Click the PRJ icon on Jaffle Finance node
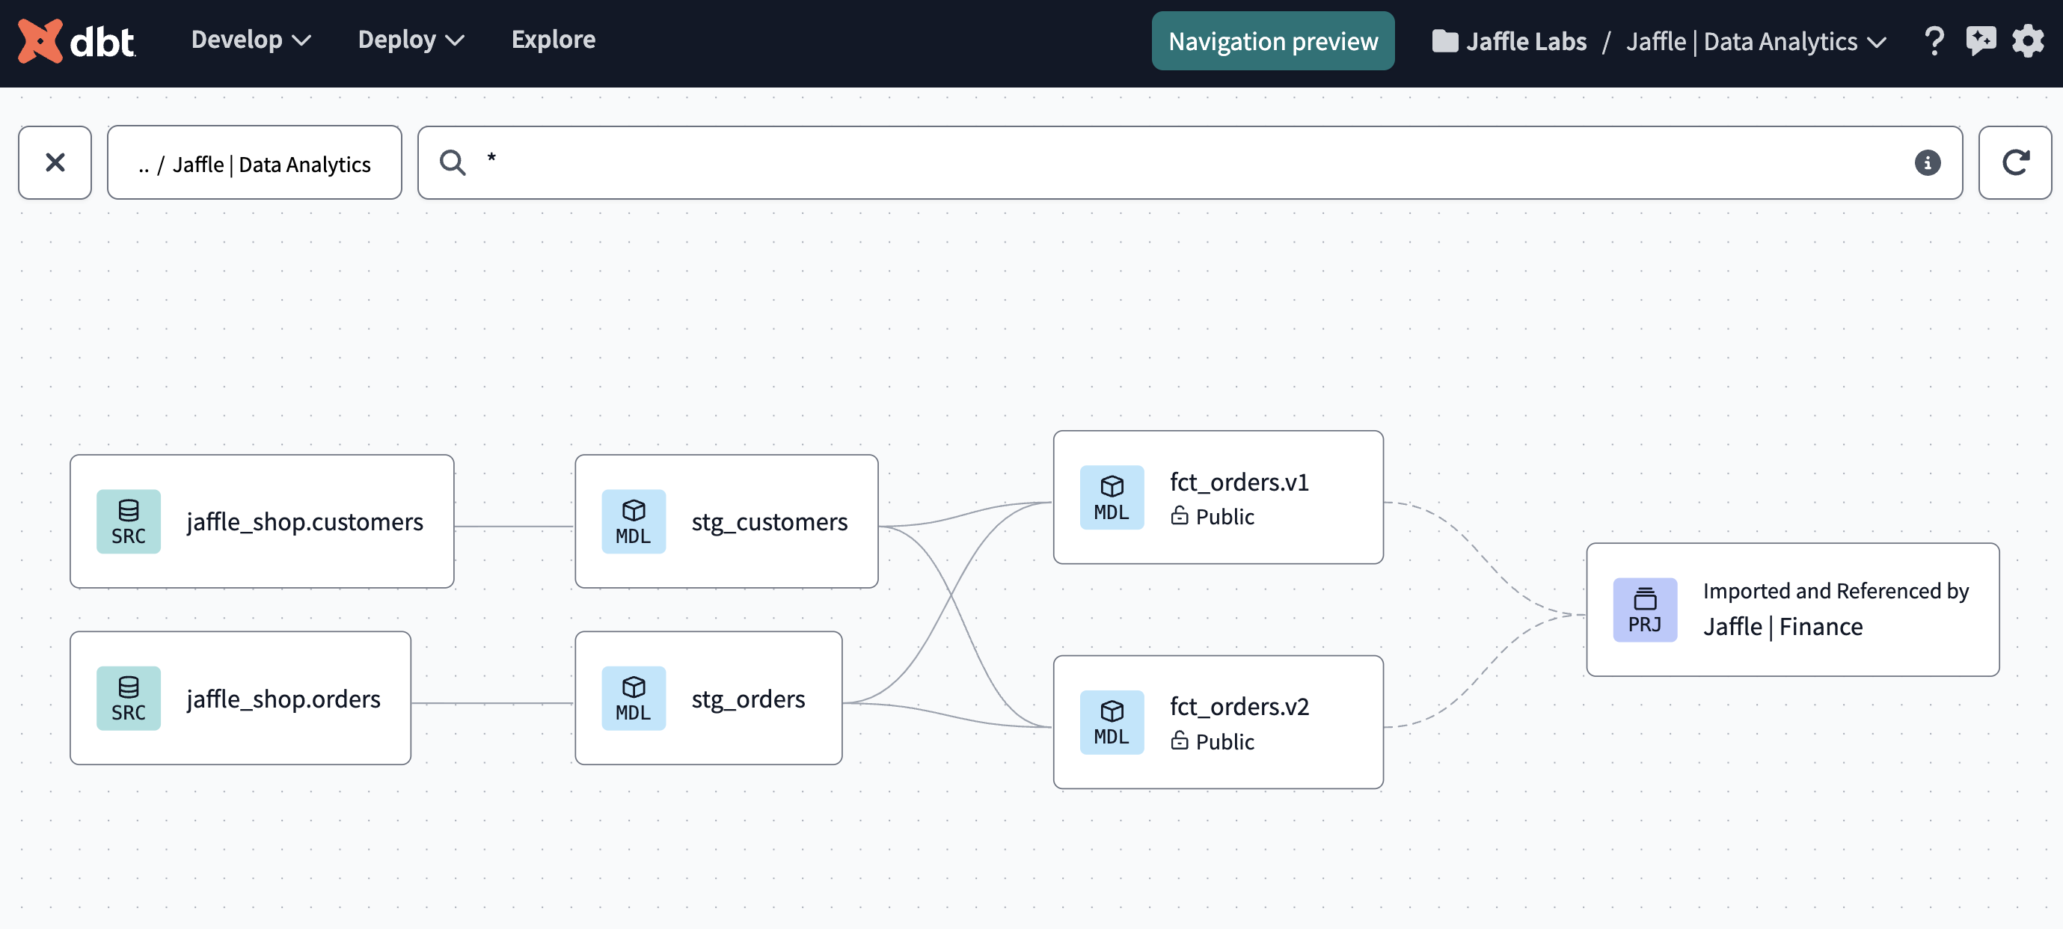The height and width of the screenshot is (929, 2063). click(1645, 608)
